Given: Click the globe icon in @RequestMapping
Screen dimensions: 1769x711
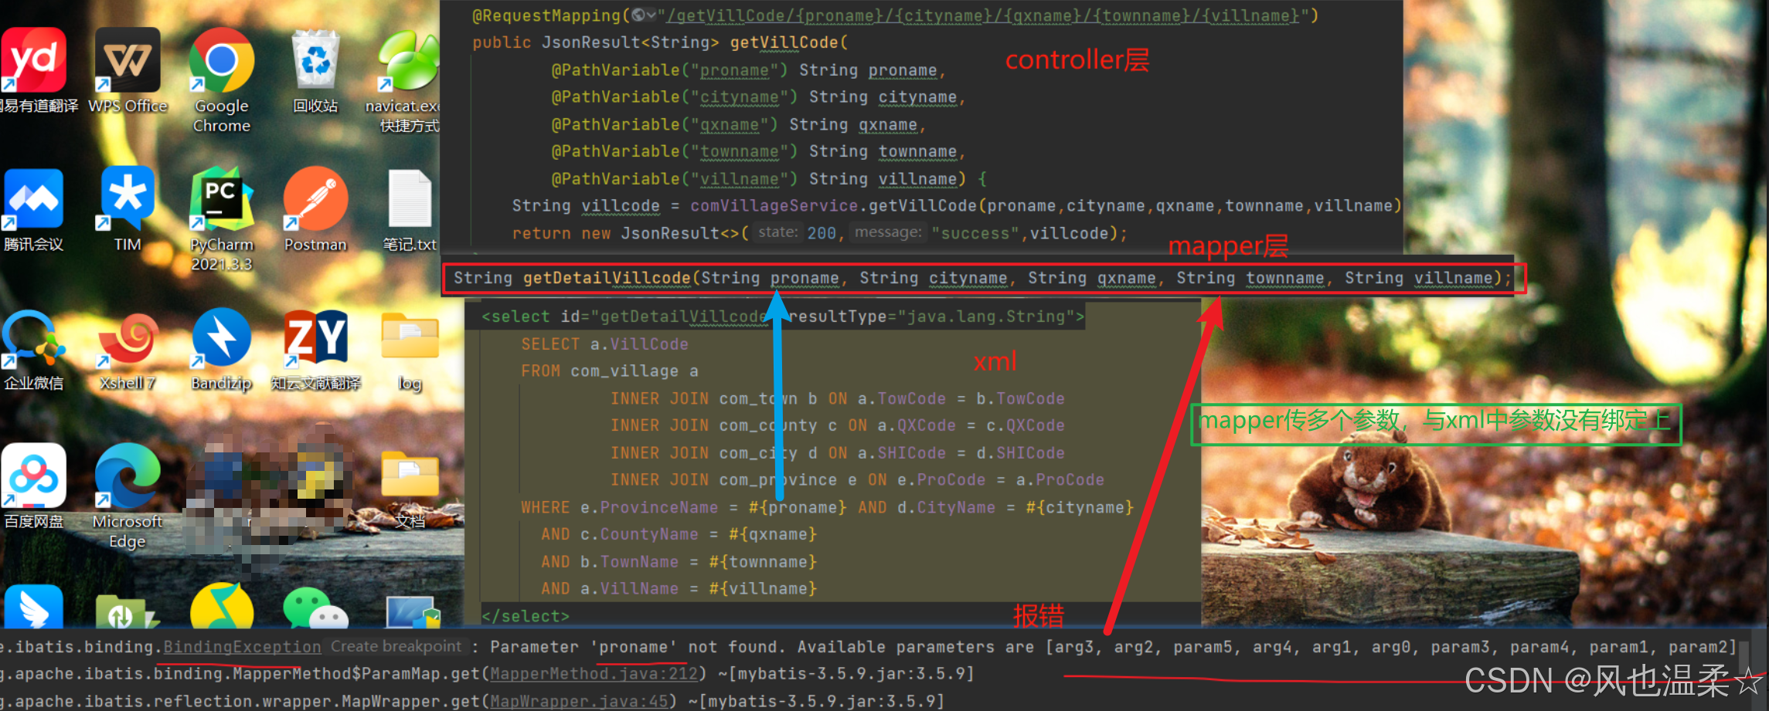Looking at the screenshot, I should click(x=638, y=15).
